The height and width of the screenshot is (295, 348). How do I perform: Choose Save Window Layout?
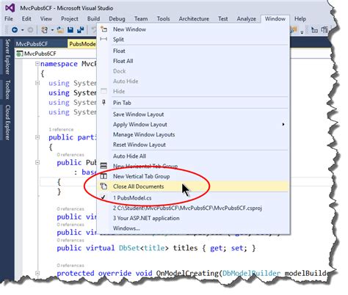tap(193, 114)
